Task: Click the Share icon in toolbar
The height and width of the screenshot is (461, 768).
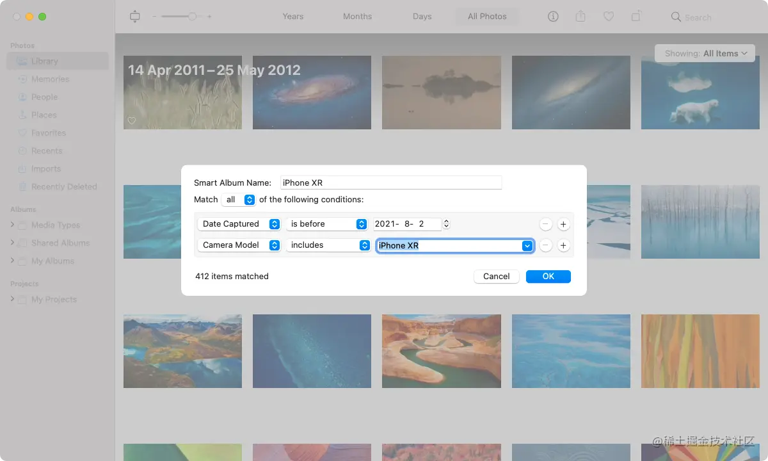Action: coord(580,17)
